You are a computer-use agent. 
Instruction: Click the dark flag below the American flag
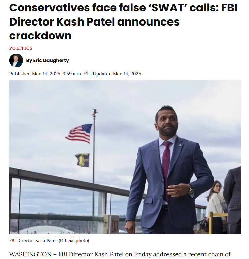coord(83,160)
